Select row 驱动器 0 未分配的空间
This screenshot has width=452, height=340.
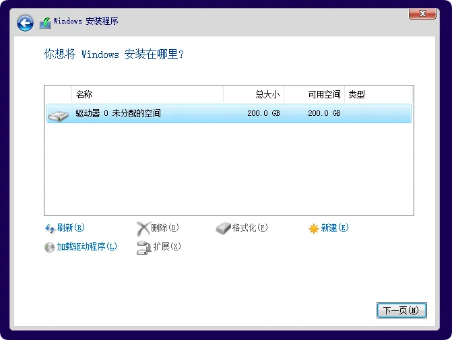[x=229, y=113]
